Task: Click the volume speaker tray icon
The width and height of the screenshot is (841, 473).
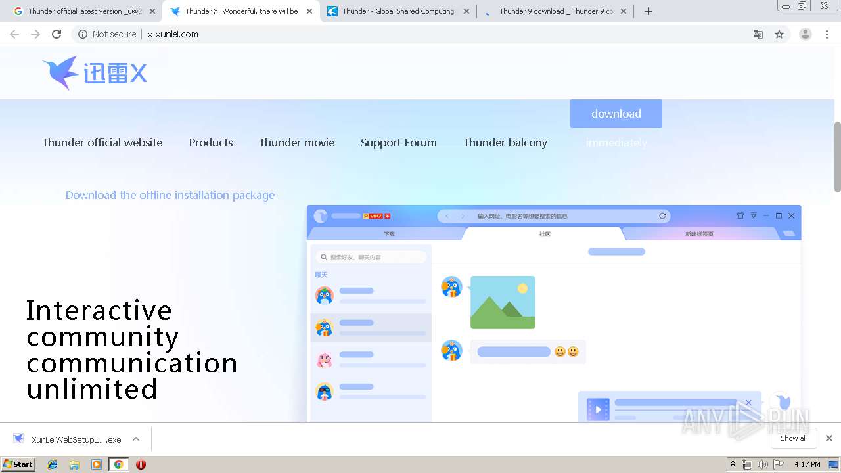Action: pyautogui.click(x=762, y=464)
